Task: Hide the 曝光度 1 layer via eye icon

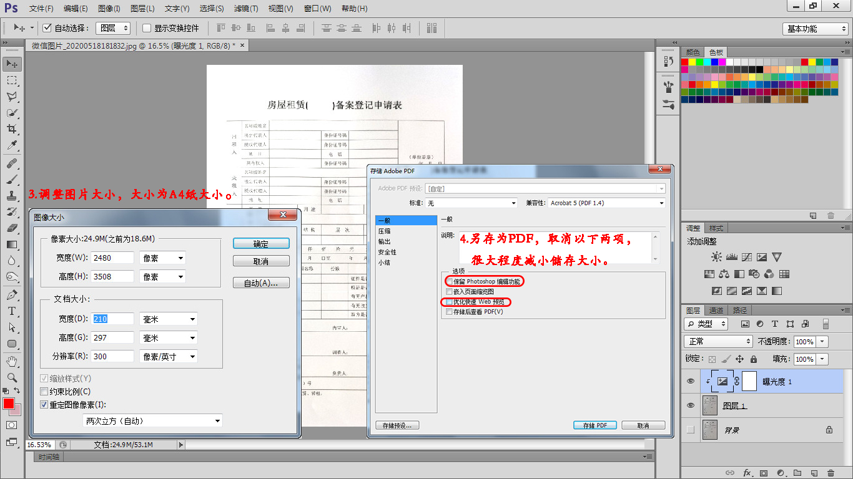Action: point(690,382)
